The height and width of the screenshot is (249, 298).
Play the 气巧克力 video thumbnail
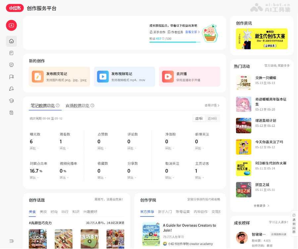tap(89, 239)
